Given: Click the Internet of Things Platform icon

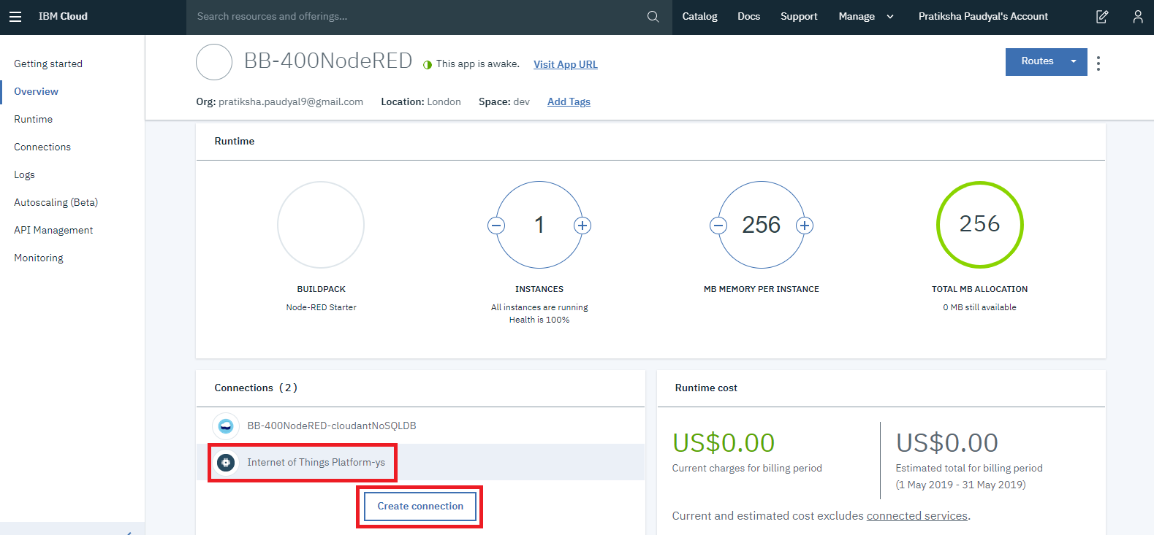Looking at the screenshot, I should [x=226, y=462].
